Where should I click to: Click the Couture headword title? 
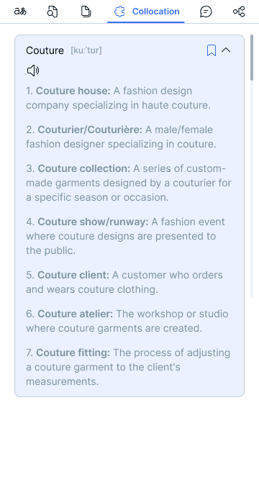point(45,50)
